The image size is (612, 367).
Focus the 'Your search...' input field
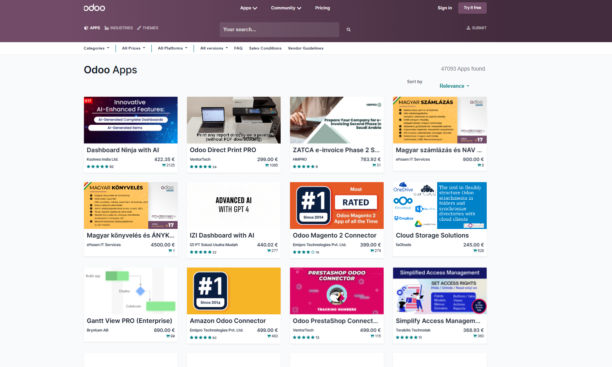(279, 30)
